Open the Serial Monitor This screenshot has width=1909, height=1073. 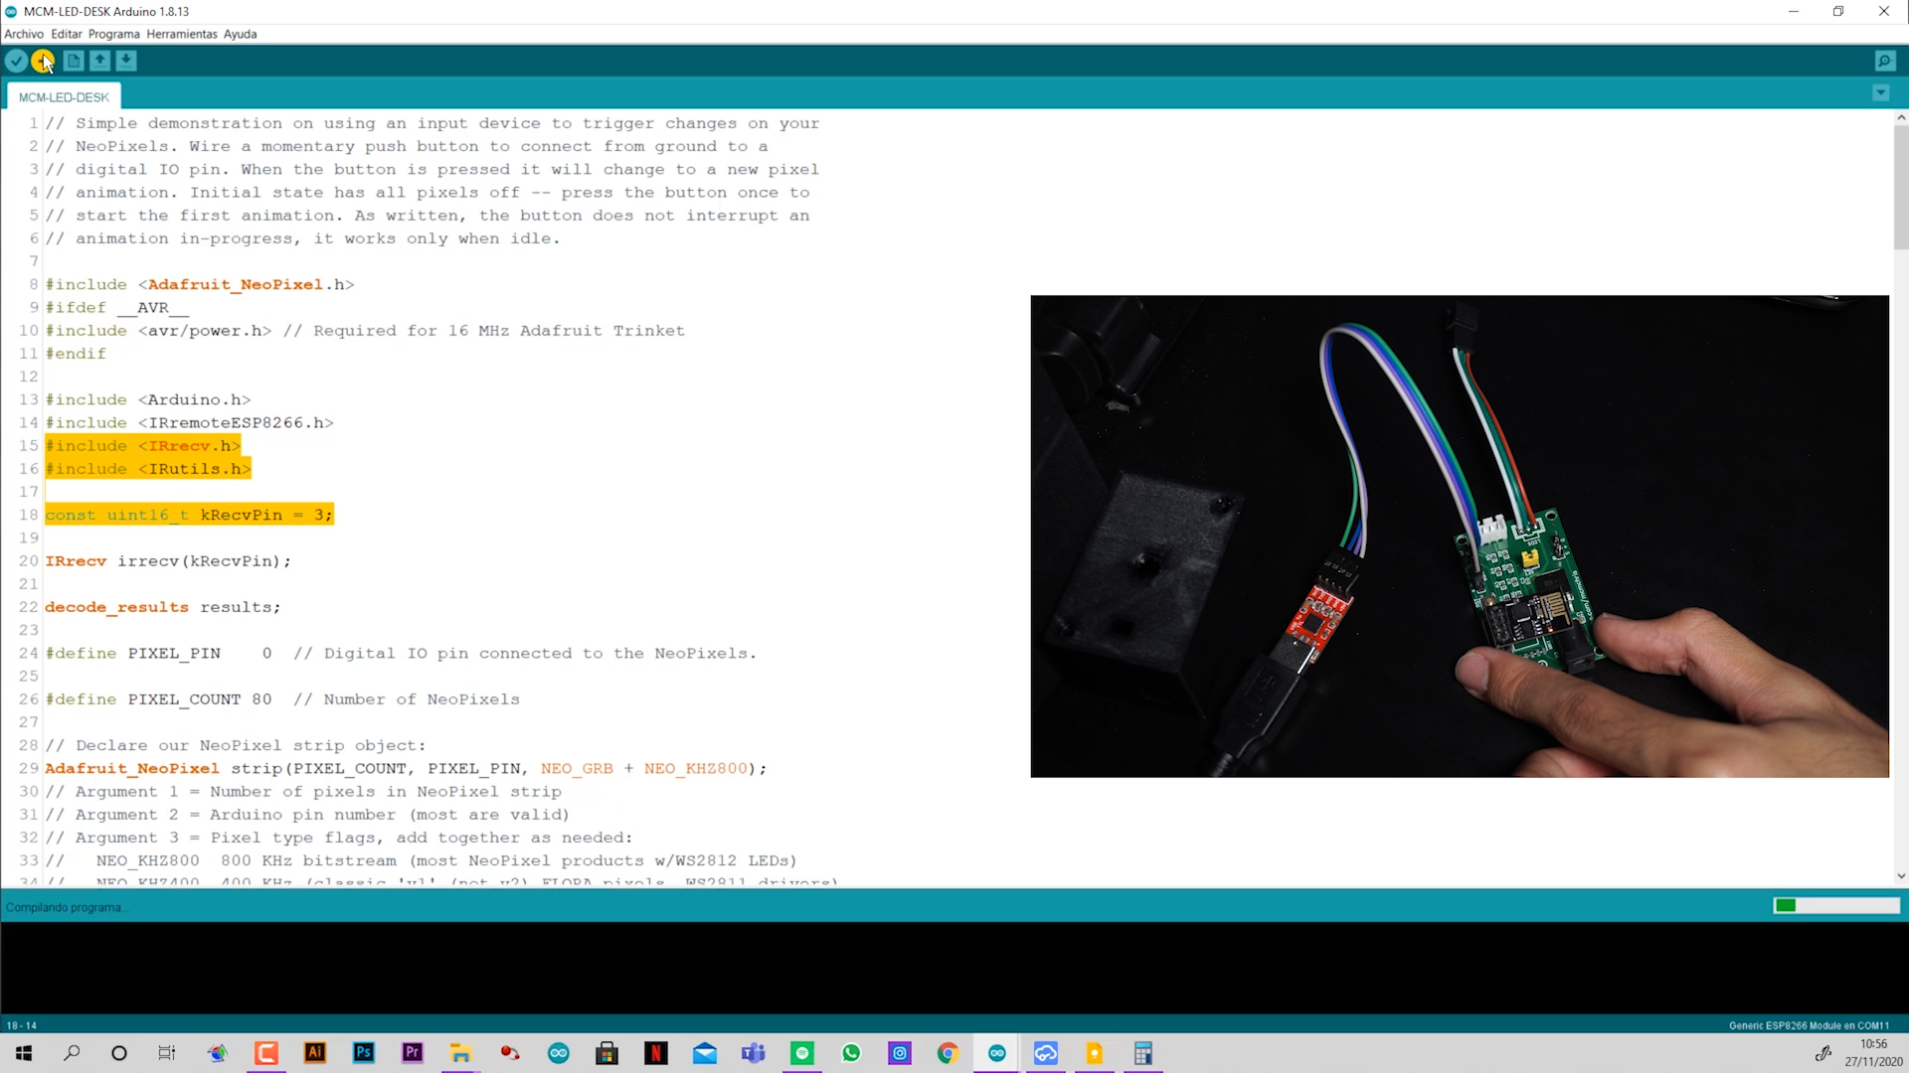(1885, 61)
